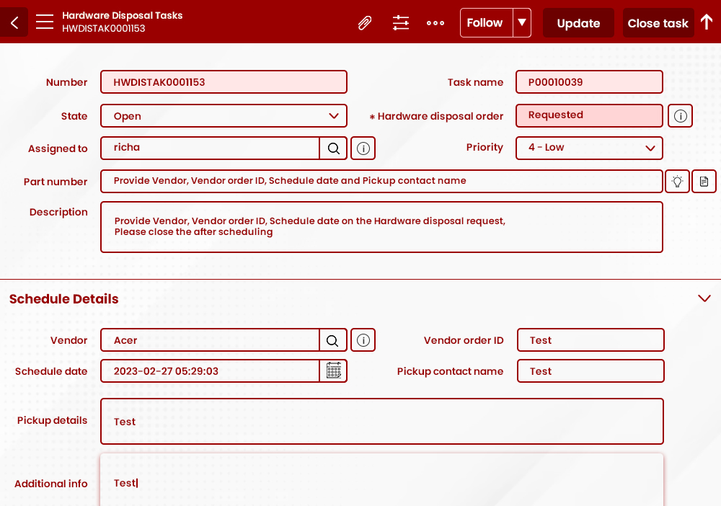The image size is (721, 506).
Task: Click the lightbulb suggestion icon beside Part number
Action: [x=677, y=181]
